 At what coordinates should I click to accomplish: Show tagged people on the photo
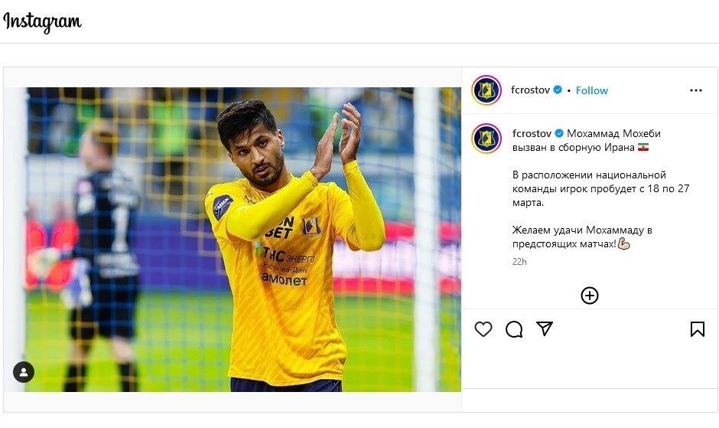pyautogui.click(x=24, y=372)
